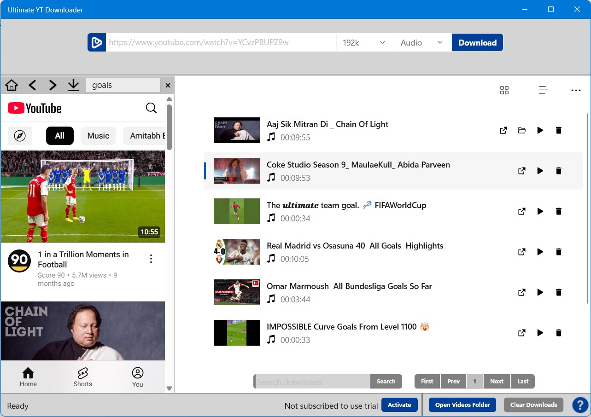The image size is (591, 417).
Task: Delete Omar Marmoush download
Action: pyautogui.click(x=559, y=292)
